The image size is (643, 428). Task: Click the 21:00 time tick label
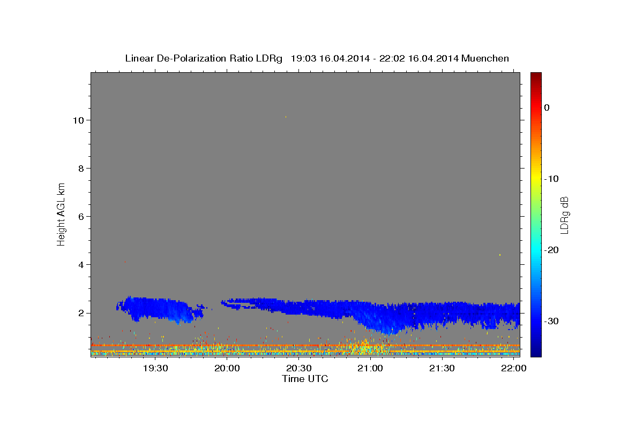[370, 368]
